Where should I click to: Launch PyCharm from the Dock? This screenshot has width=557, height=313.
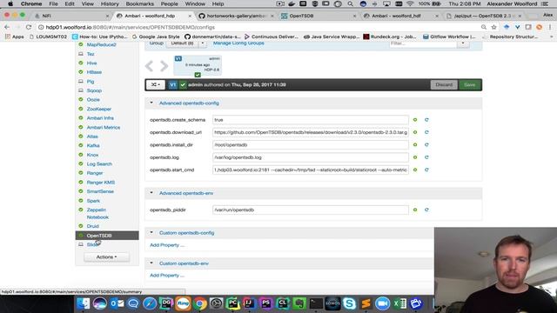pyautogui.click(x=233, y=303)
